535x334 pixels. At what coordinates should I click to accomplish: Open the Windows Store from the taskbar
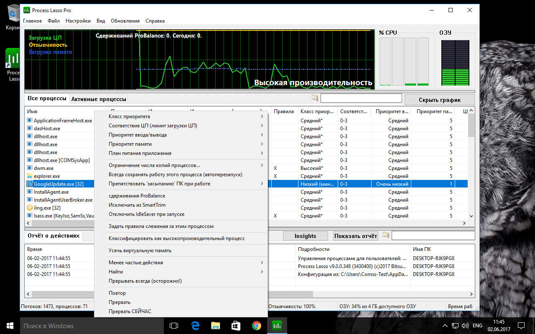point(236,326)
